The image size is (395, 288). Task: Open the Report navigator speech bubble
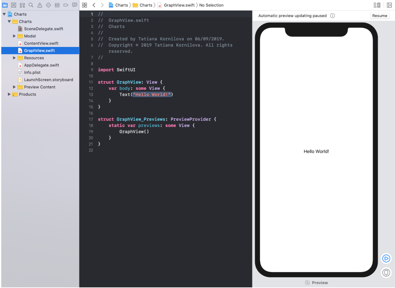coord(75,5)
